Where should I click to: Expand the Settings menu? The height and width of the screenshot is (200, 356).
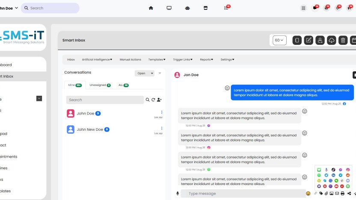pos(227,60)
